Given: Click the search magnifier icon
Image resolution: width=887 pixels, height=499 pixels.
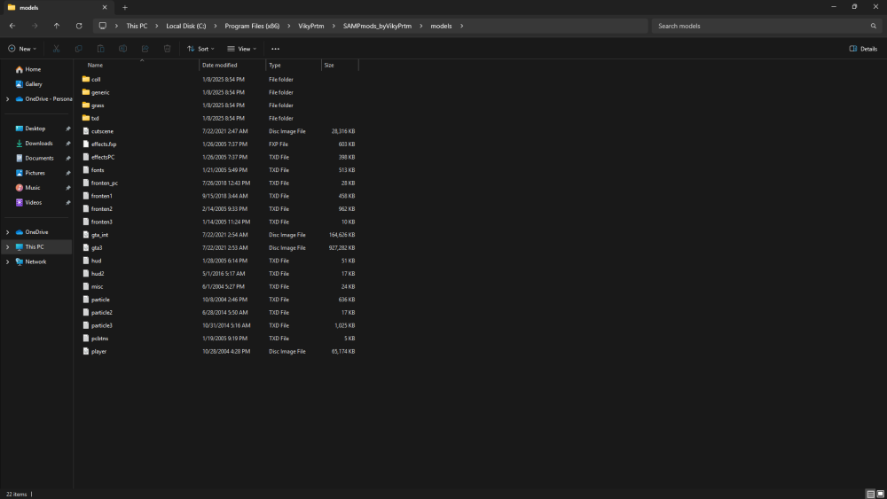Looking at the screenshot, I should coord(874,26).
